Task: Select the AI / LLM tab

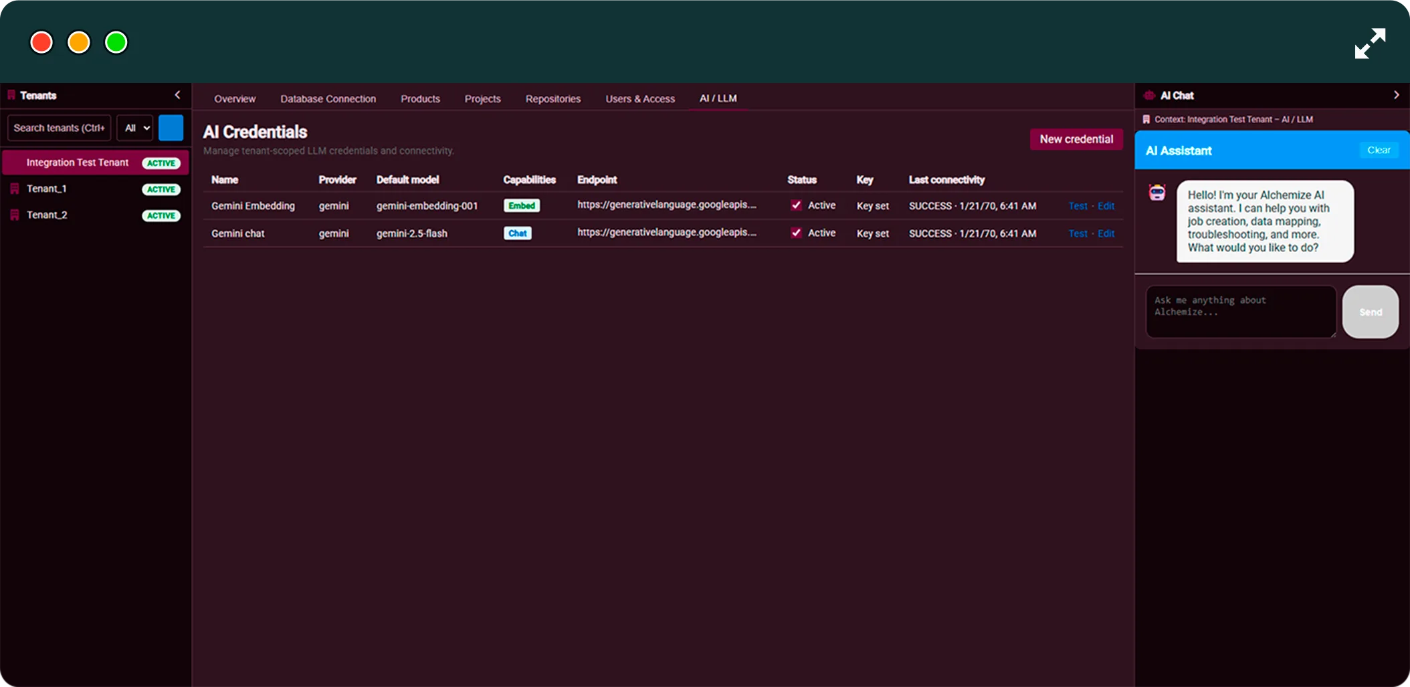Action: tap(718, 98)
